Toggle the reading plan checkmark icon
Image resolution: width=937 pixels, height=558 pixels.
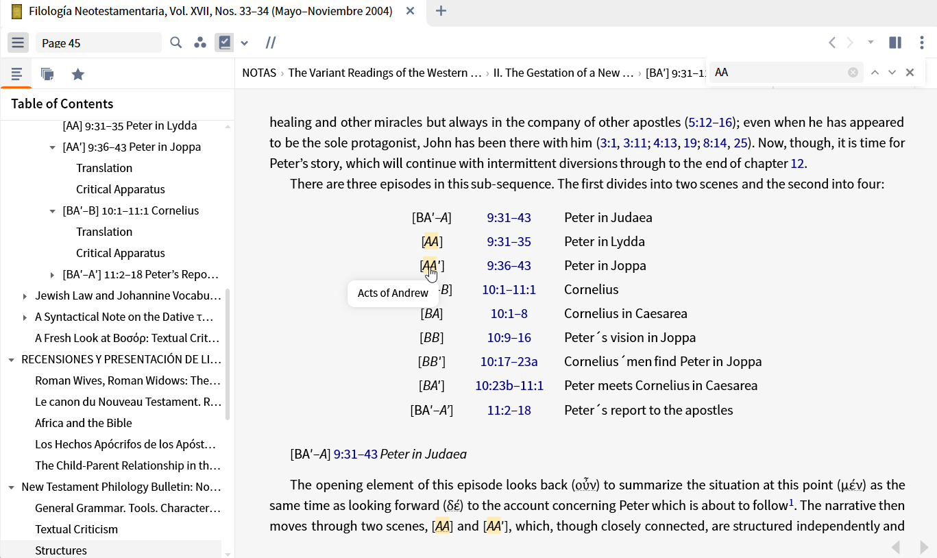pyautogui.click(x=224, y=43)
